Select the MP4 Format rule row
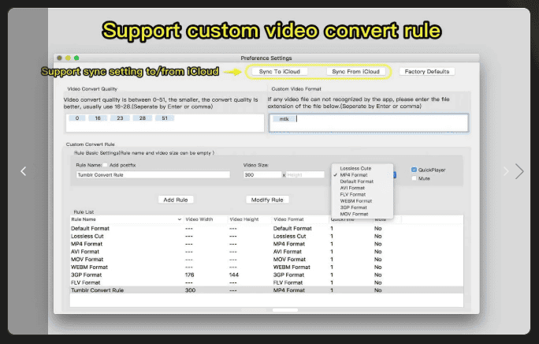The image size is (539, 344). [x=266, y=244]
